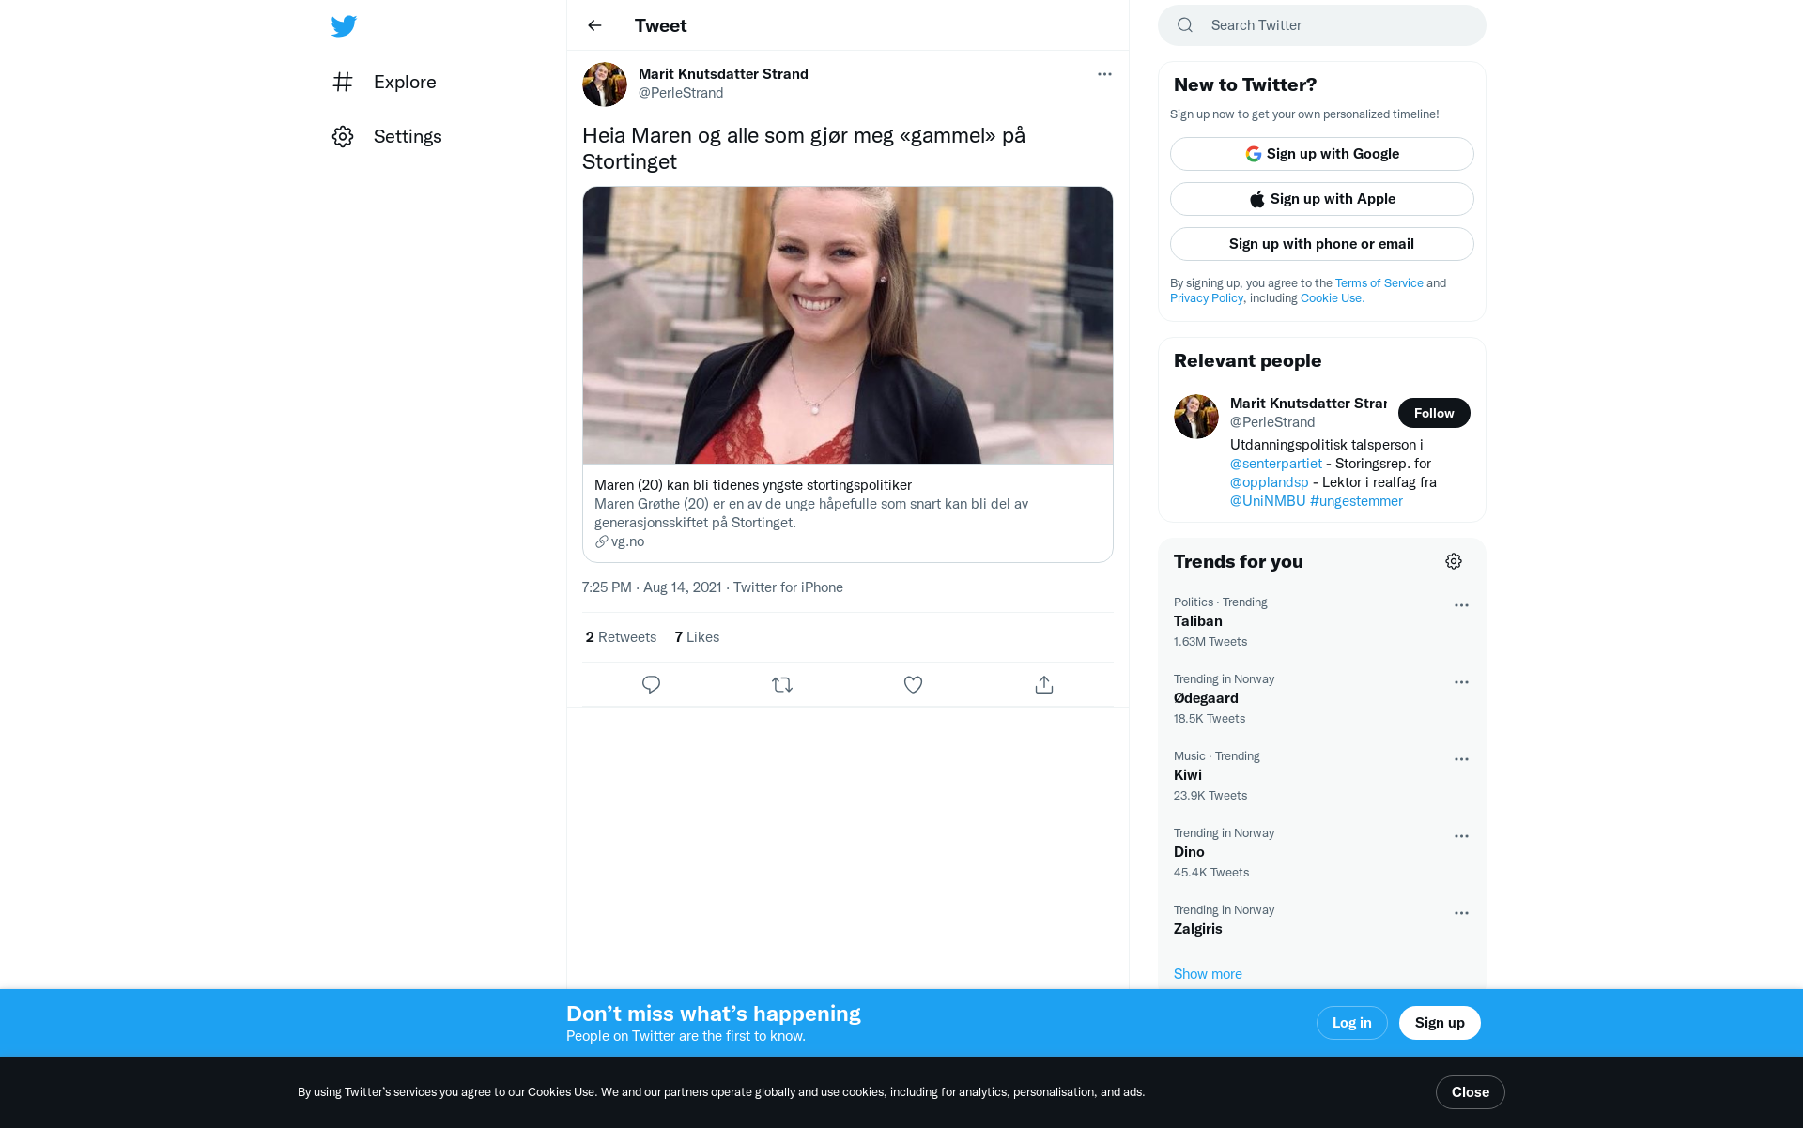The height and width of the screenshot is (1128, 1803).
Task: Open the Settings gear in the sidebar
Action: 343,136
